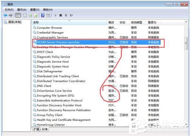Click the gear icon beside Diagnostic Policy Service
190x137 pixels.
coord(34,57)
